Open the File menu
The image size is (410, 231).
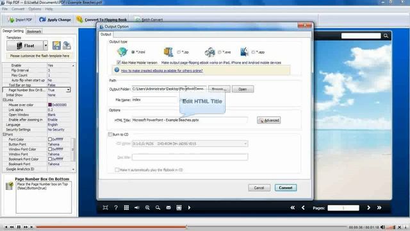tap(4, 9)
